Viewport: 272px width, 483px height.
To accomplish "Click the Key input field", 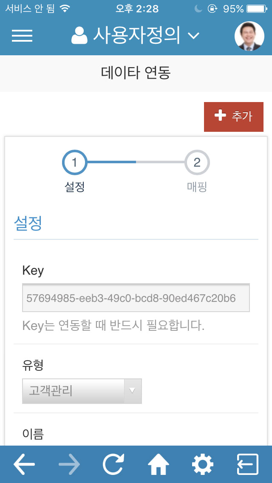I will [x=136, y=298].
